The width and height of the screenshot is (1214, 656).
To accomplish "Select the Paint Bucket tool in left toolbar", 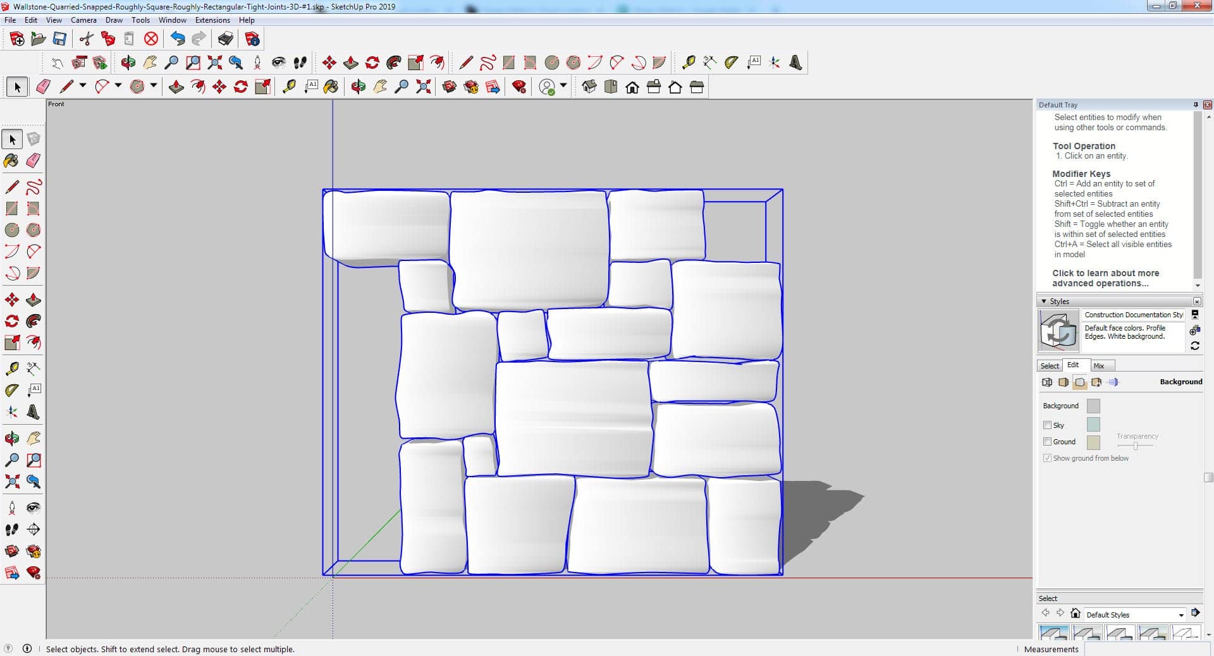I will tap(11, 161).
